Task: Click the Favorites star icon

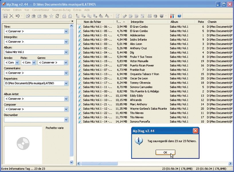Action: (51, 16)
